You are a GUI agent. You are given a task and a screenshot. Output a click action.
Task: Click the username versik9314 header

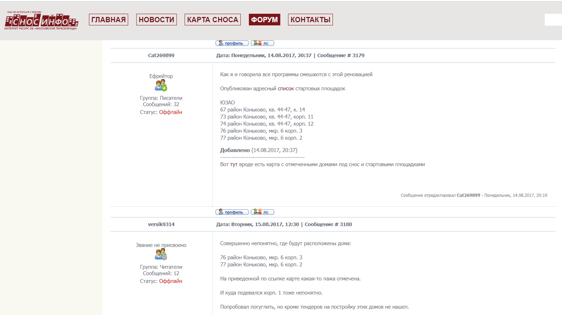point(161,224)
